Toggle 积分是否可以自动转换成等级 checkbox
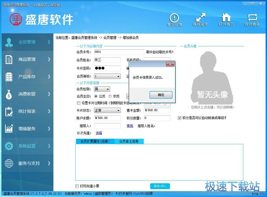 [179, 118]
